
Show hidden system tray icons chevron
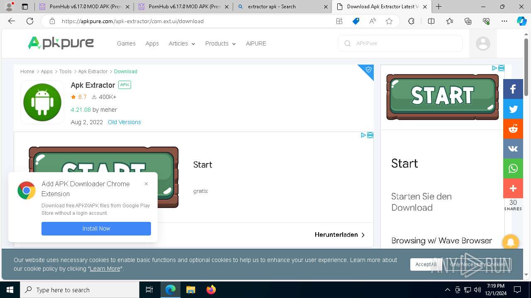coord(447,290)
